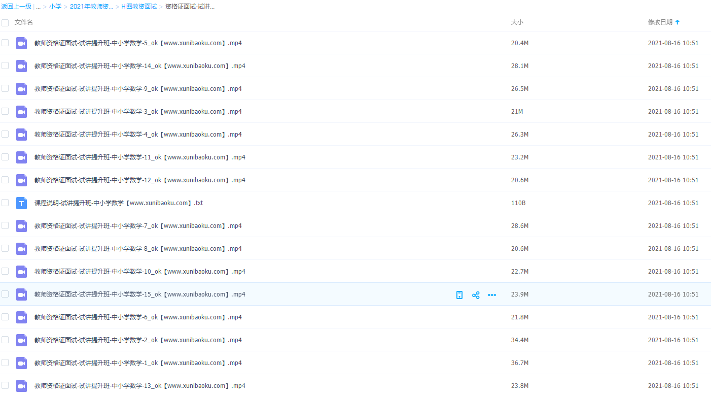Select checkbox for 课程说明 txt file

coord(5,203)
